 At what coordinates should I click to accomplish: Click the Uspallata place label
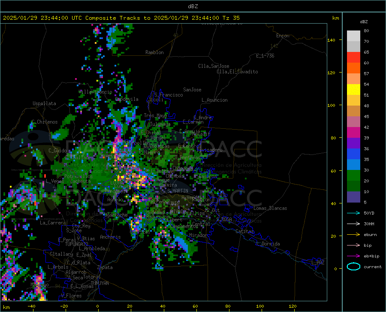pos(44,103)
